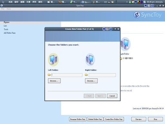Select All Folder Pairs
Image resolution: width=165 pixels, height=124 pixels.
pyautogui.click(x=10, y=33)
